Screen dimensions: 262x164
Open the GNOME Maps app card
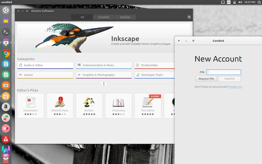pos(60,106)
